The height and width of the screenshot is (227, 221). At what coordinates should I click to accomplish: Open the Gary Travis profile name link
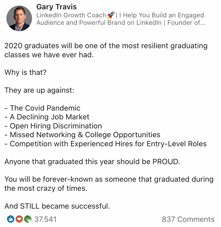[56, 6]
